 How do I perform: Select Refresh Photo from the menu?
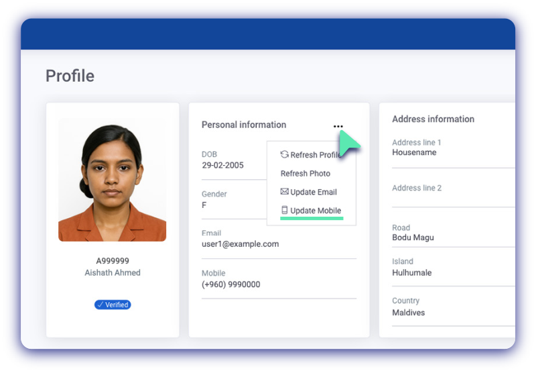tap(305, 173)
